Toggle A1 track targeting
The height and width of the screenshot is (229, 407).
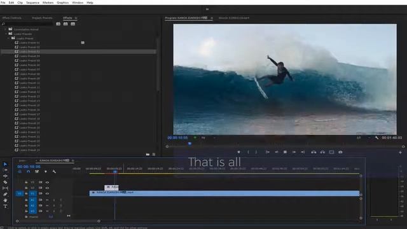(32, 200)
